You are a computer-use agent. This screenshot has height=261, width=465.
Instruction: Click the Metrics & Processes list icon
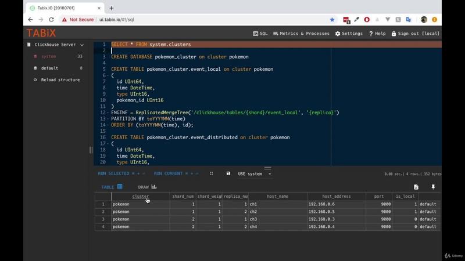(276, 34)
